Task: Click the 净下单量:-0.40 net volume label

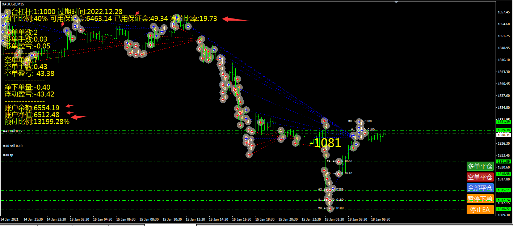Action: [x=28, y=87]
